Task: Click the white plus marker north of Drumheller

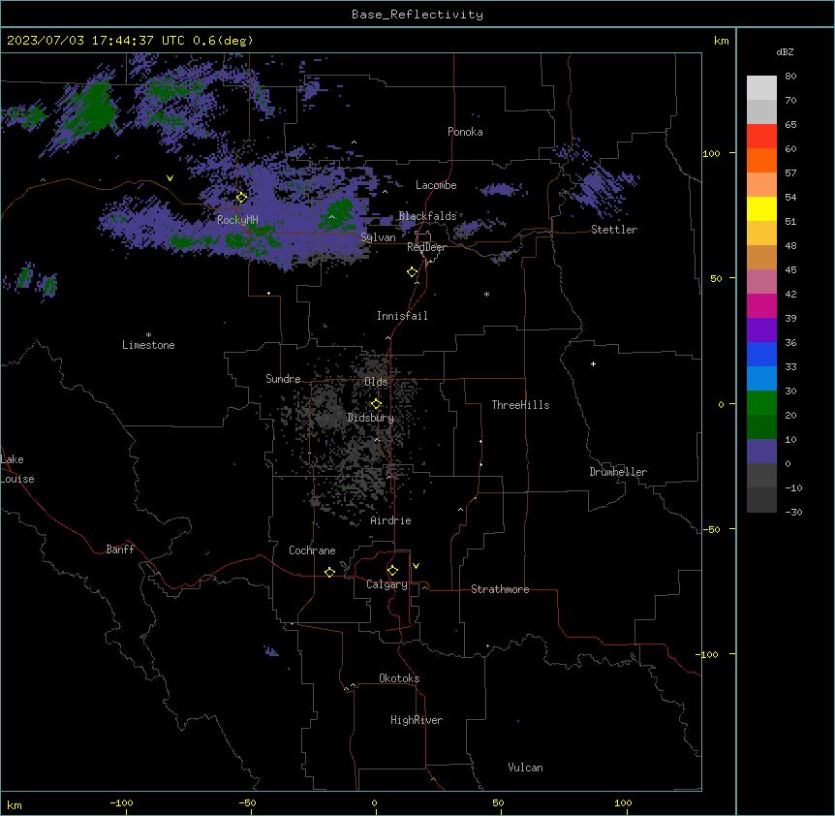Action: pyautogui.click(x=593, y=363)
